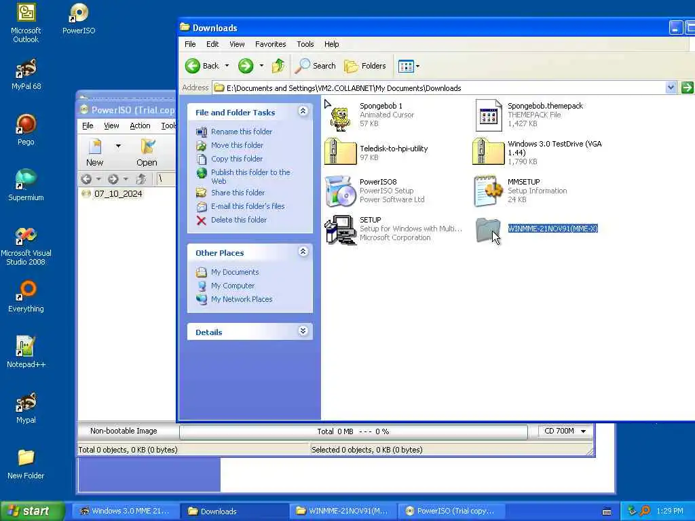The width and height of the screenshot is (695, 521).
Task: Click the green Forward arrow button
Action: [246, 66]
